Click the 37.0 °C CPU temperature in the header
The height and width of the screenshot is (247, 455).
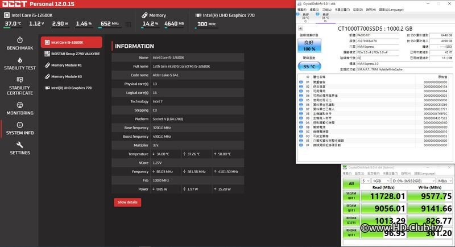coord(13,24)
